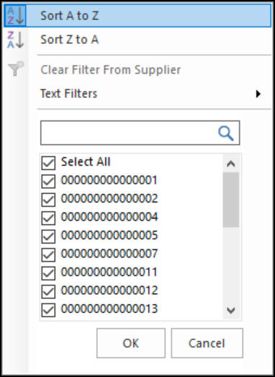Expand the Text Filters submenu arrow
The width and height of the screenshot is (275, 377).
click(258, 94)
